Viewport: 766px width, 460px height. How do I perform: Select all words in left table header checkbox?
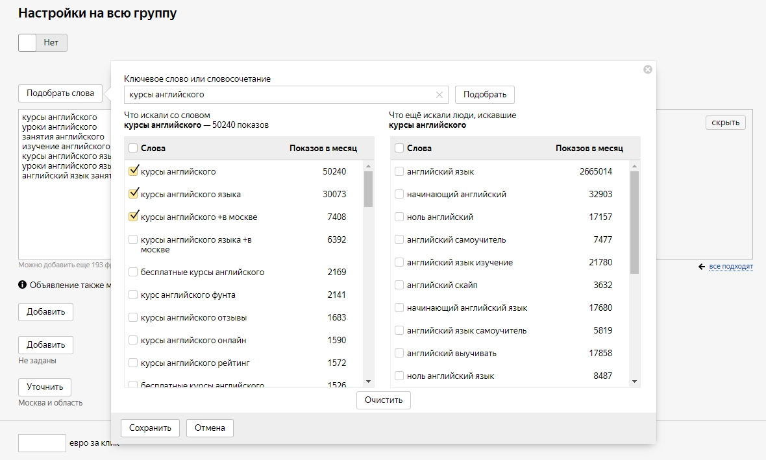[x=133, y=148]
